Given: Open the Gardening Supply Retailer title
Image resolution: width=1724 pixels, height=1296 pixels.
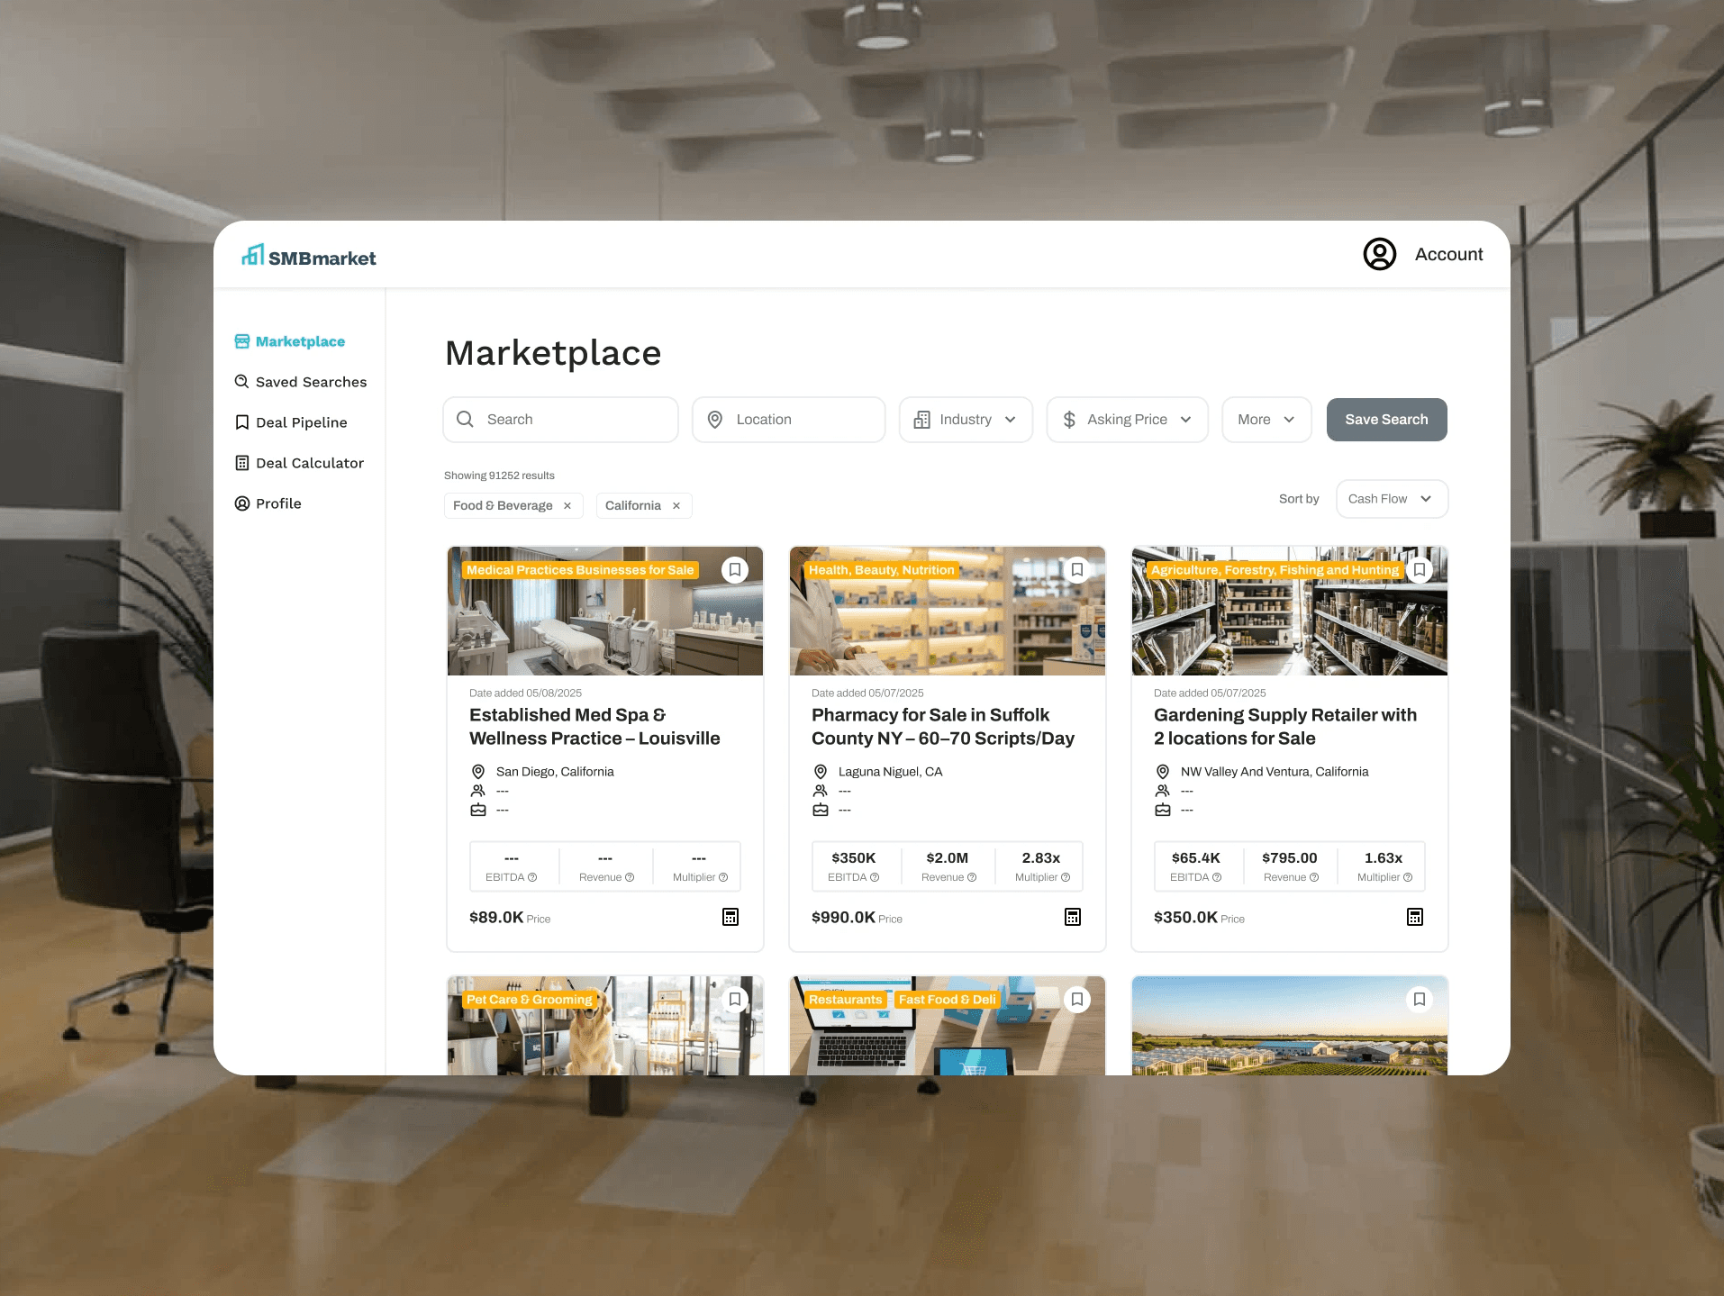Looking at the screenshot, I should 1285,727.
